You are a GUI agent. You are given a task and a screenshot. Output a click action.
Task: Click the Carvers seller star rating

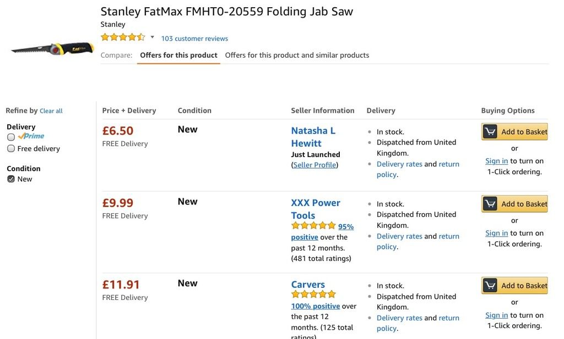[313, 294]
